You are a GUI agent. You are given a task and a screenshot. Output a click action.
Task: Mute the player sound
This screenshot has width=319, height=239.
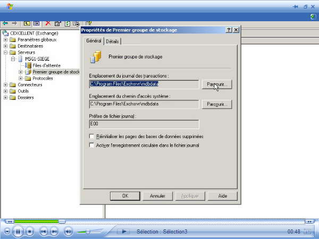(68, 232)
